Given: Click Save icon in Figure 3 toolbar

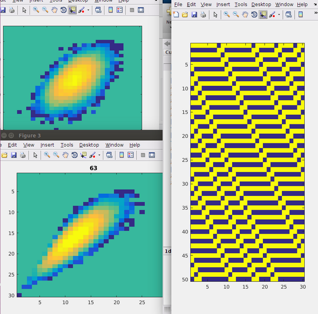Looking at the screenshot, I should [x=14, y=155].
